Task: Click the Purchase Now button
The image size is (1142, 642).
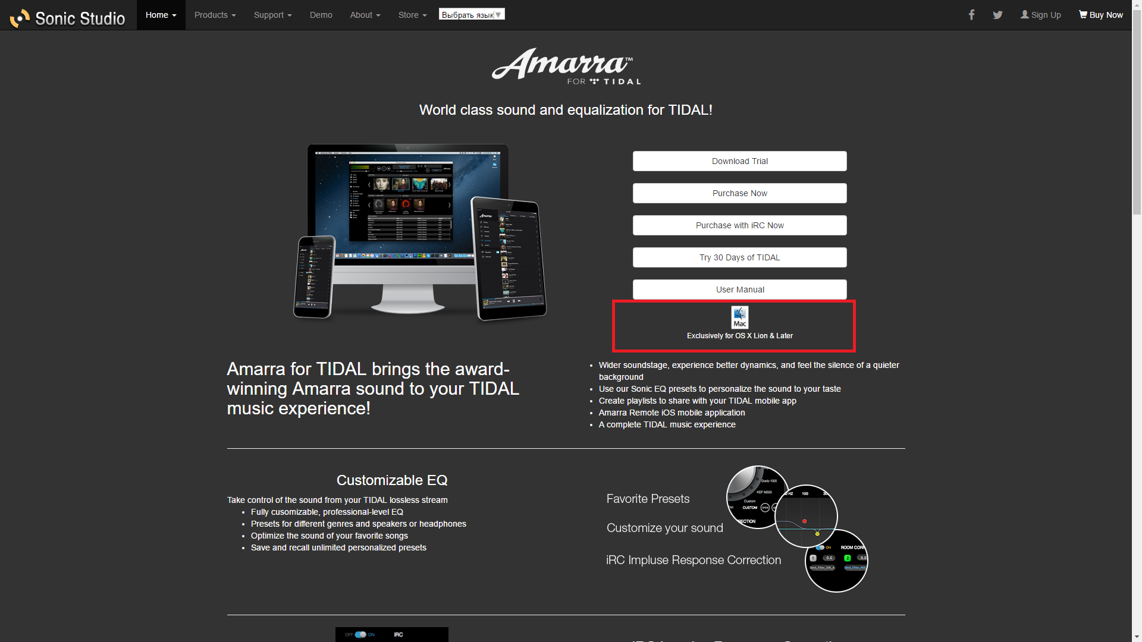Action: pos(740,193)
